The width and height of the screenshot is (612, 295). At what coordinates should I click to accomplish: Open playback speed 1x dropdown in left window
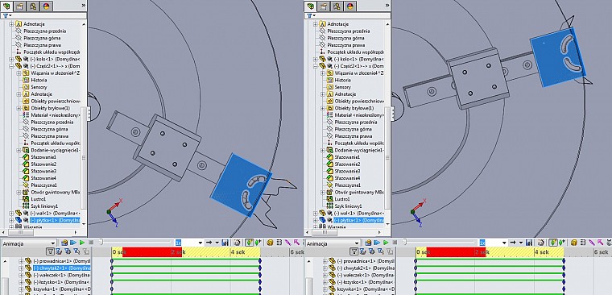[201, 243]
